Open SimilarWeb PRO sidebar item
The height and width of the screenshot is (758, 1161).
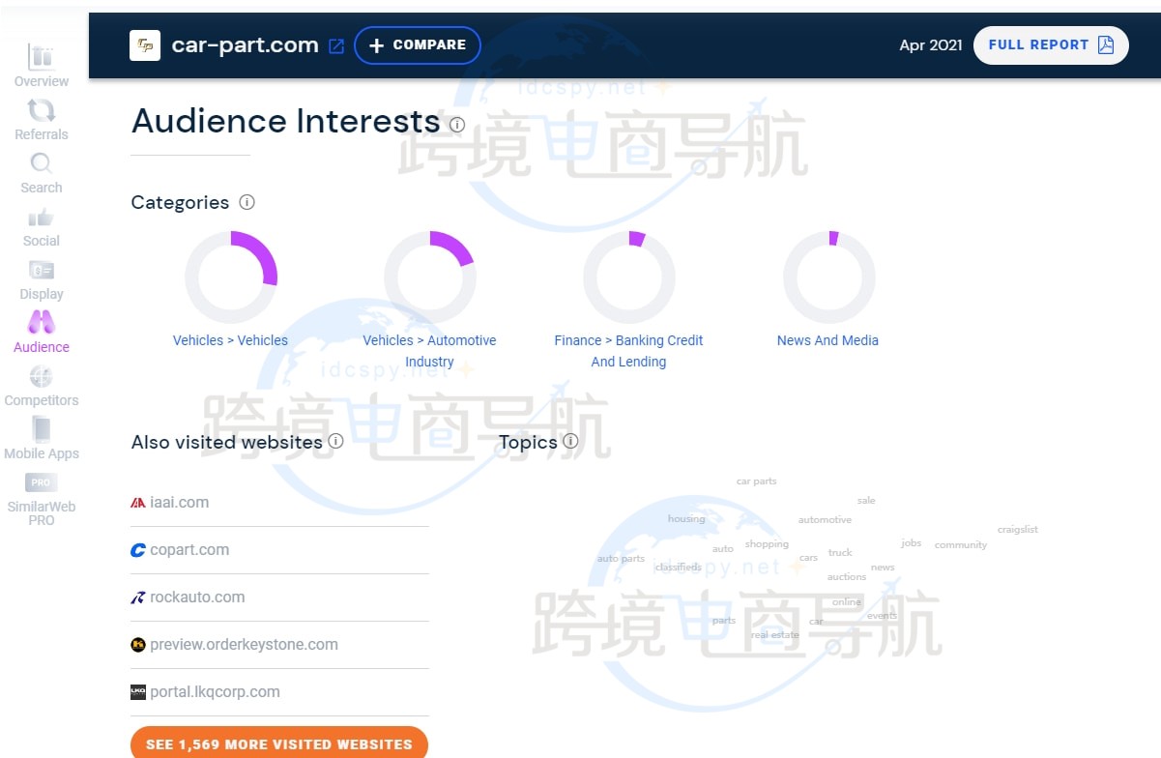click(42, 483)
